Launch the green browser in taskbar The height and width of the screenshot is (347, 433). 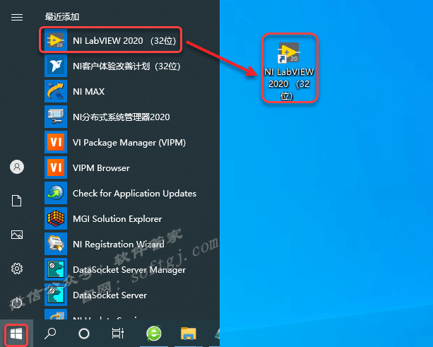click(x=154, y=334)
